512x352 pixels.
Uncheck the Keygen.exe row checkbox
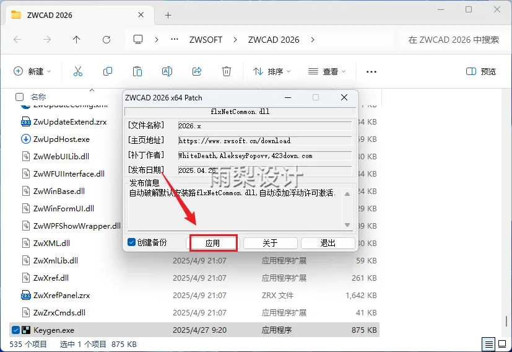(x=15, y=330)
